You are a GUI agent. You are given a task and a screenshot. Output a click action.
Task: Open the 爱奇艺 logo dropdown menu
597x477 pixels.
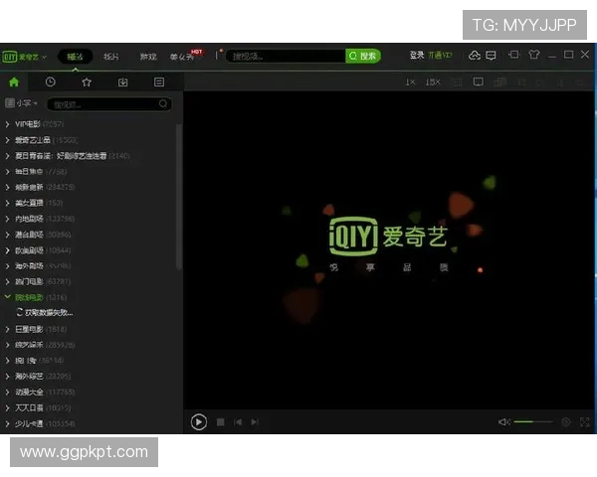[25, 57]
